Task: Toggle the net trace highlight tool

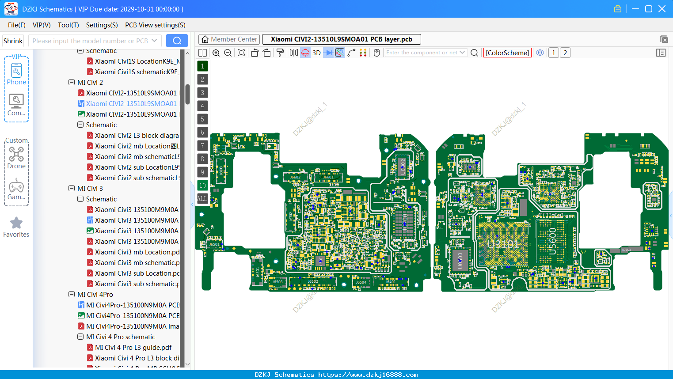Action: [340, 53]
